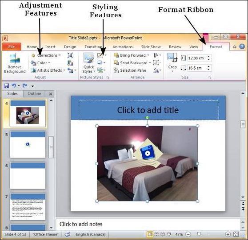Switch to the Slide Show tab
The image size is (248, 240).
point(151,47)
